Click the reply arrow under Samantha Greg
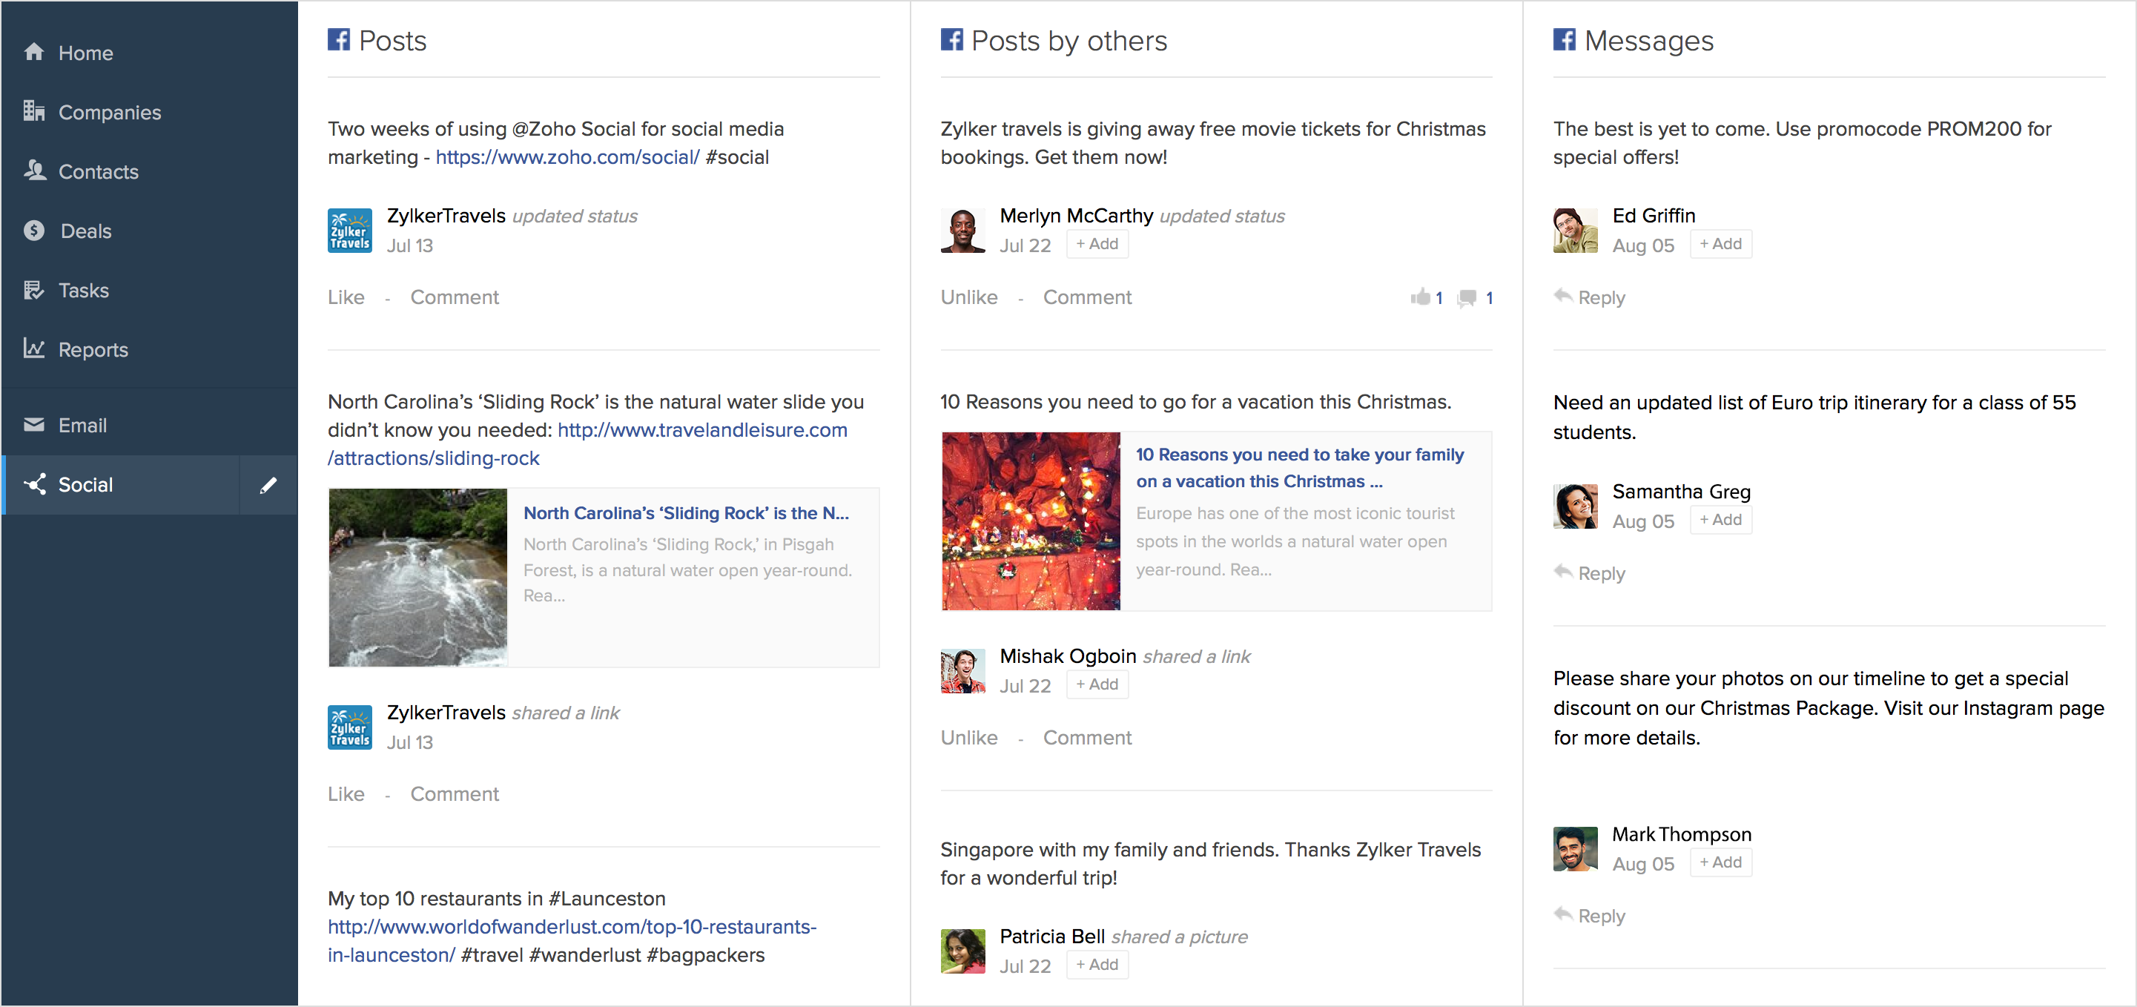Image resolution: width=2137 pixels, height=1007 pixels. (1563, 572)
